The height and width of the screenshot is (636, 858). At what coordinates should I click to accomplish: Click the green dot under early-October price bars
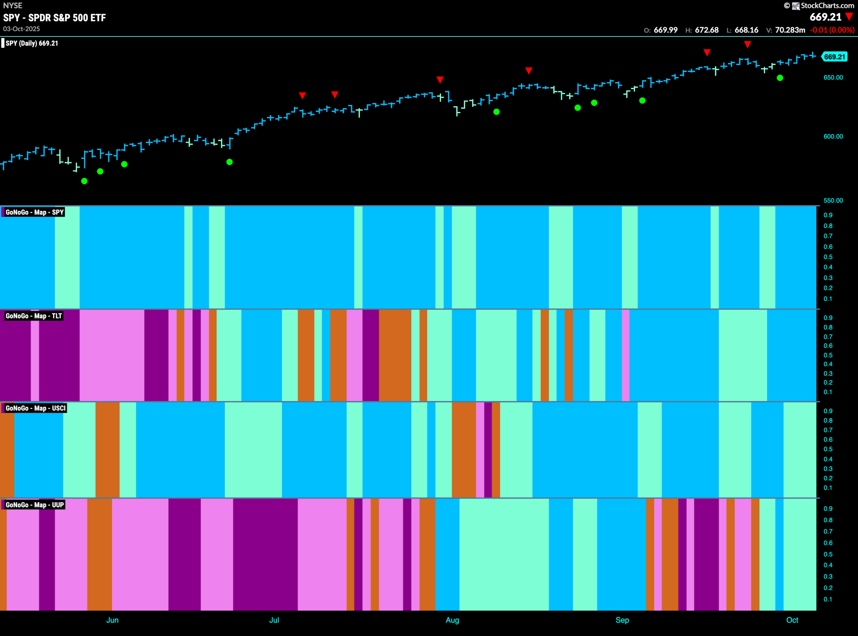(x=780, y=78)
